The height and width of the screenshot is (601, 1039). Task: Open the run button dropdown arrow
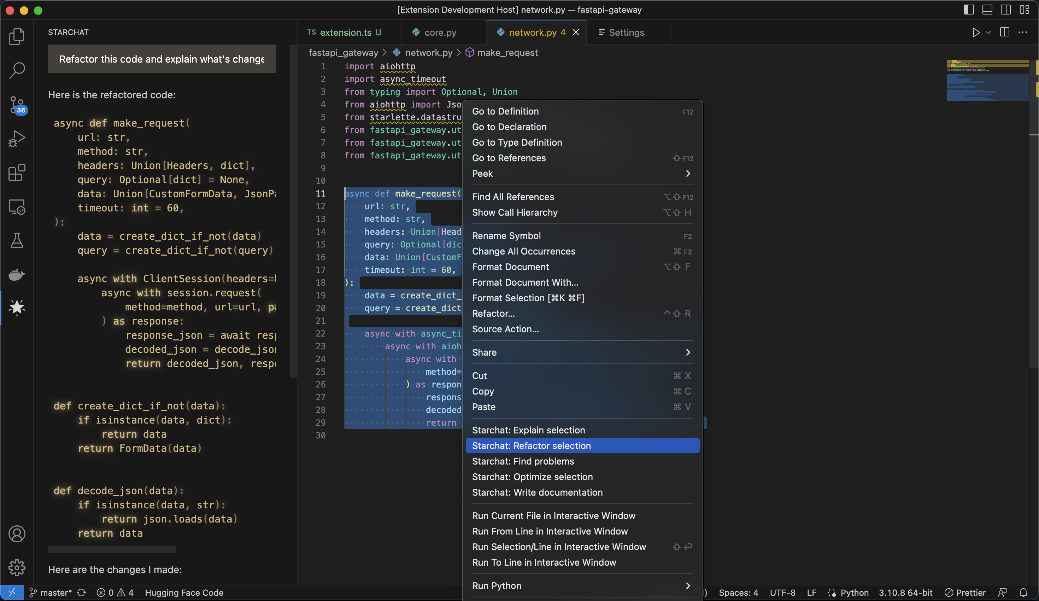pos(988,33)
